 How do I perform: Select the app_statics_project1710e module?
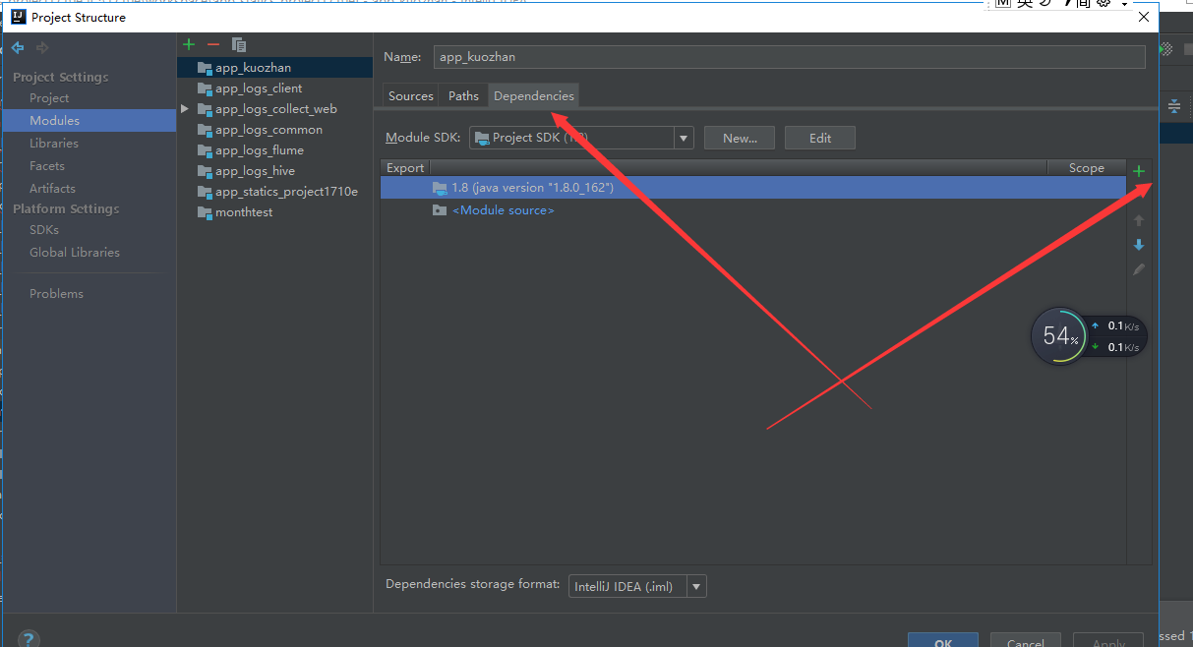click(275, 191)
